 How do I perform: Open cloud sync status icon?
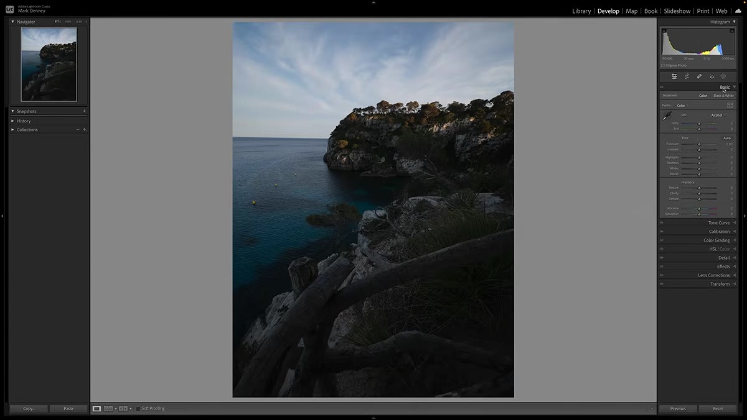tap(738, 11)
